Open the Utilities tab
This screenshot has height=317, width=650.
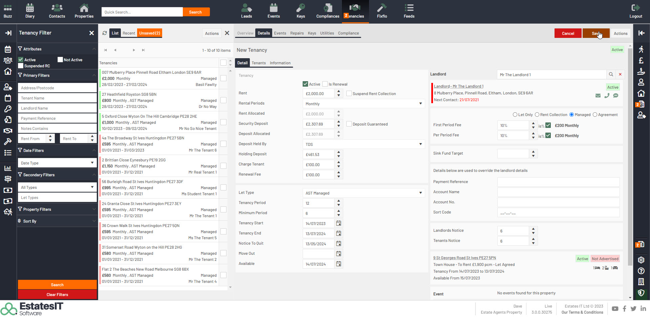click(327, 33)
